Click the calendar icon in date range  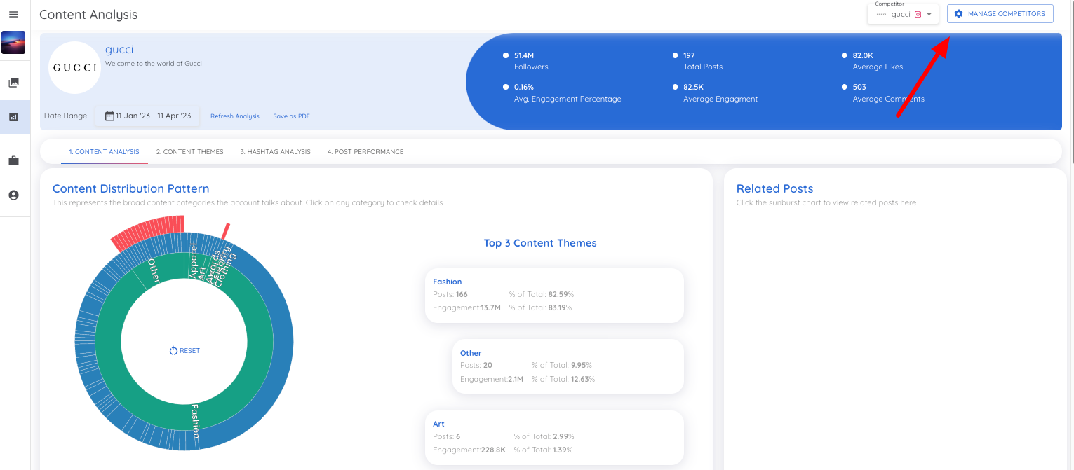tap(109, 116)
